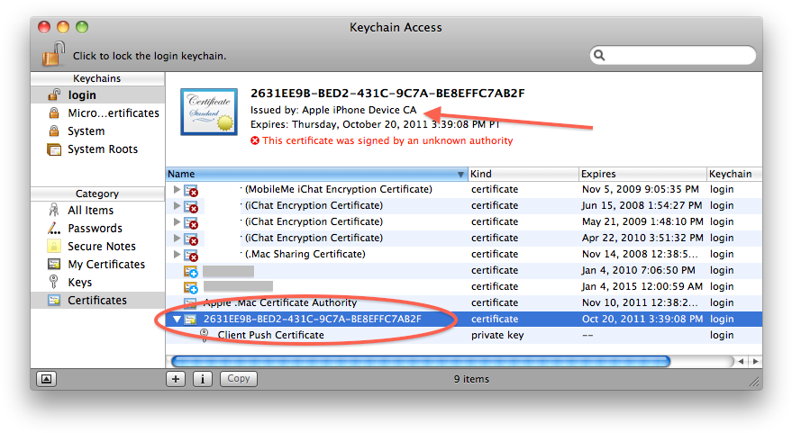Sort the list by Keychain column

pos(734,174)
